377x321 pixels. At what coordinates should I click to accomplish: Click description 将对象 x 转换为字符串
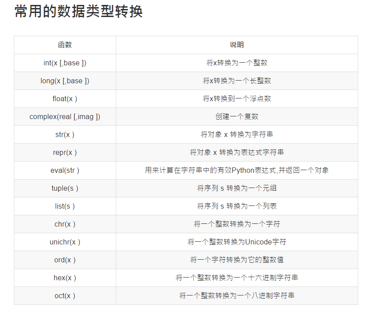pos(237,134)
